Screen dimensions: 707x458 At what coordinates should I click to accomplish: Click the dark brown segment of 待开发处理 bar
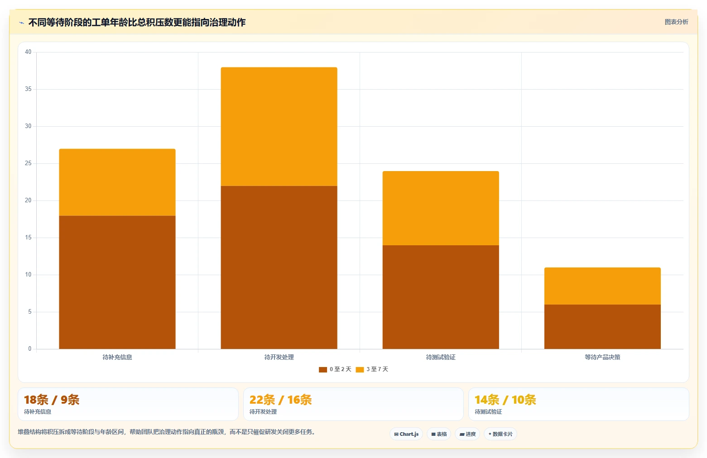pyautogui.click(x=279, y=267)
